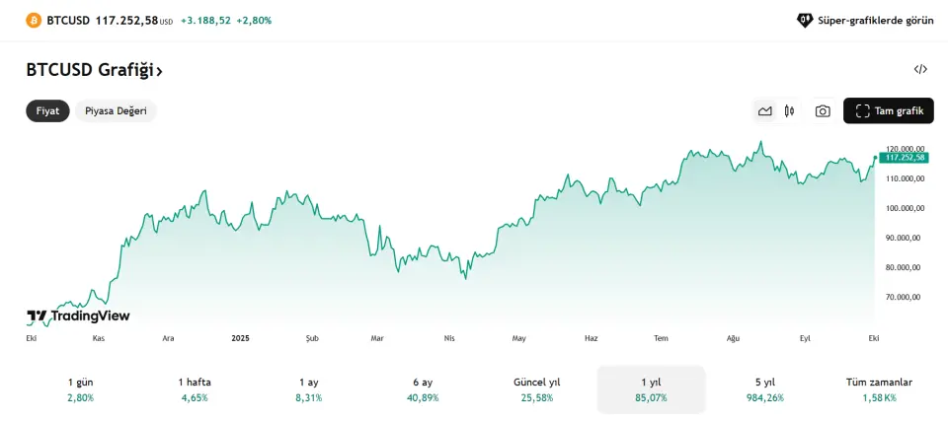This screenshot has height=421, width=948.
Task: Select the Fiyat toggle
Action: (x=47, y=111)
